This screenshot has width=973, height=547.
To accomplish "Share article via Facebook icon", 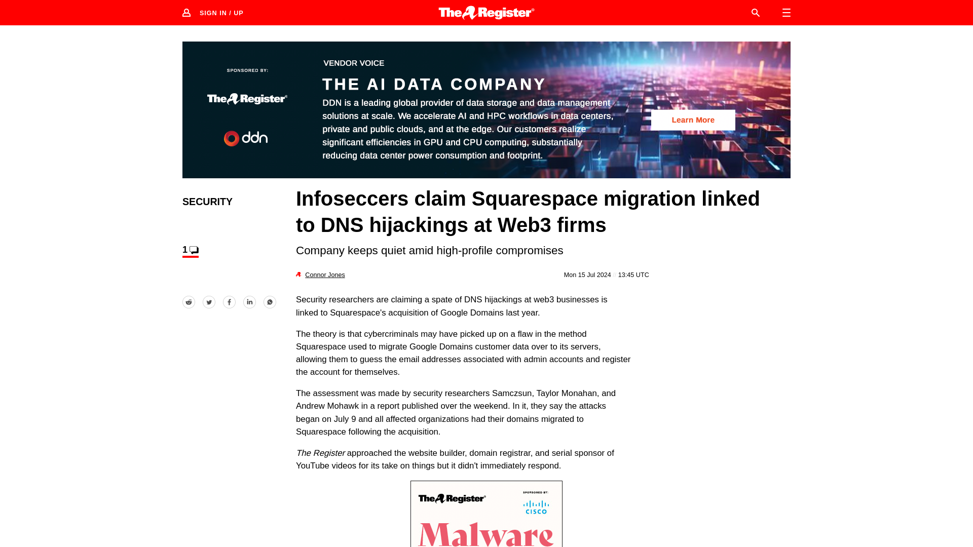I will pos(229,302).
